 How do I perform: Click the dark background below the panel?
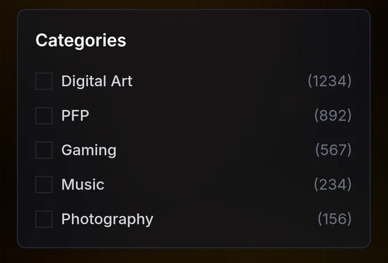[194, 256]
